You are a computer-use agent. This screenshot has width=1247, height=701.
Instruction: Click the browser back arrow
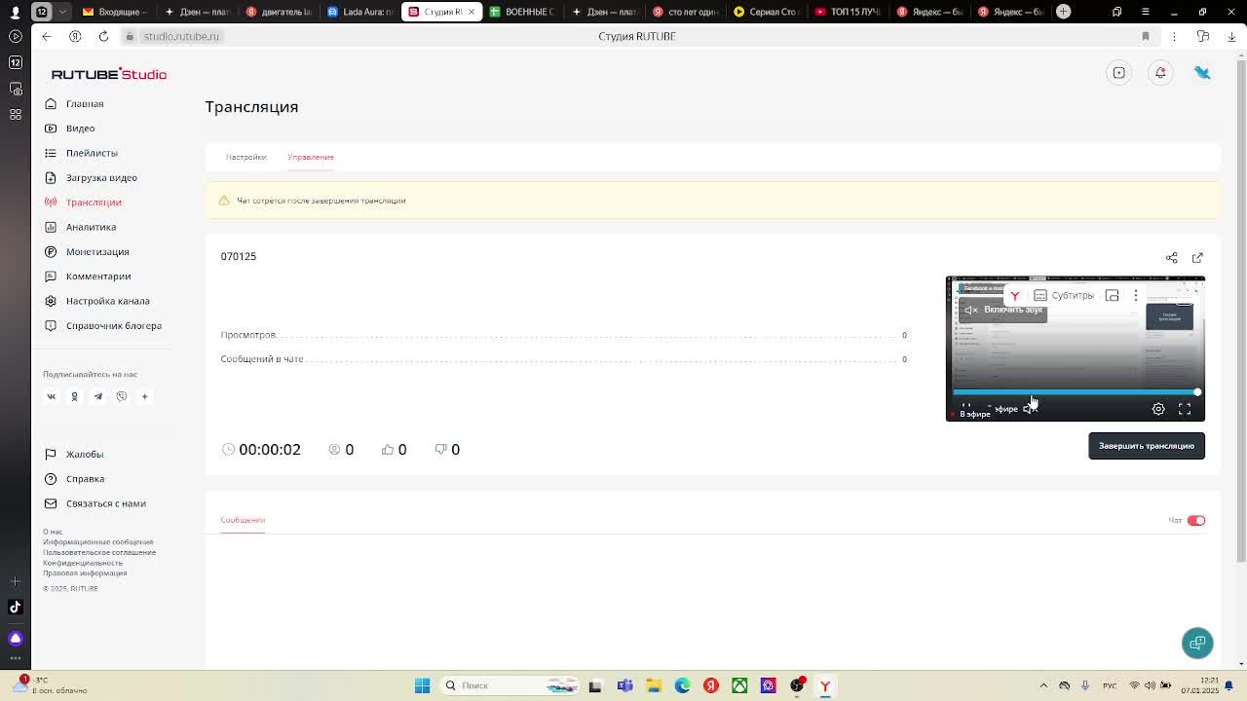47,36
